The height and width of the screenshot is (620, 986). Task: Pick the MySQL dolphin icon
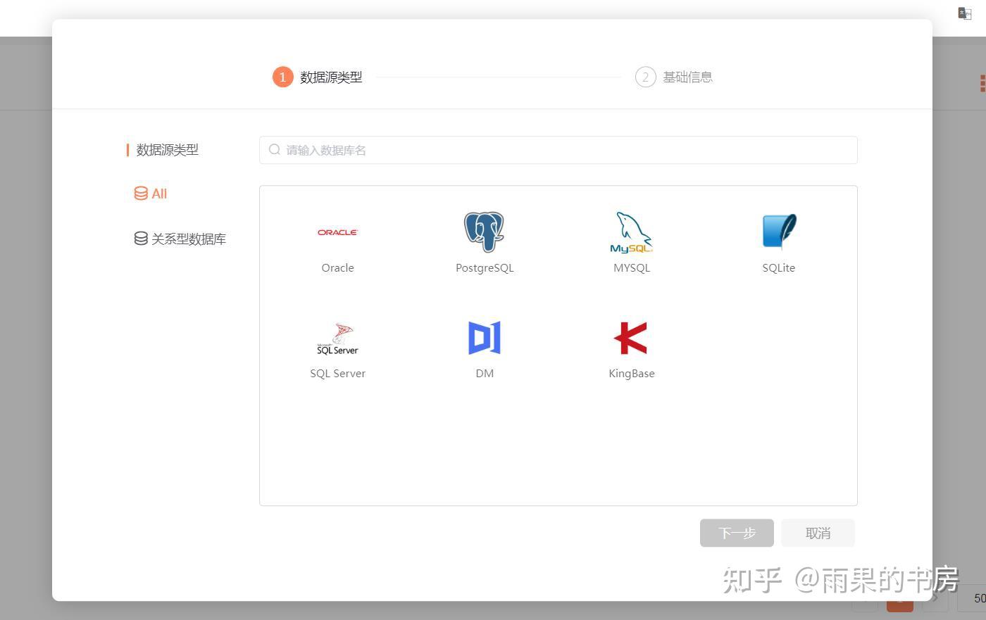(x=631, y=232)
